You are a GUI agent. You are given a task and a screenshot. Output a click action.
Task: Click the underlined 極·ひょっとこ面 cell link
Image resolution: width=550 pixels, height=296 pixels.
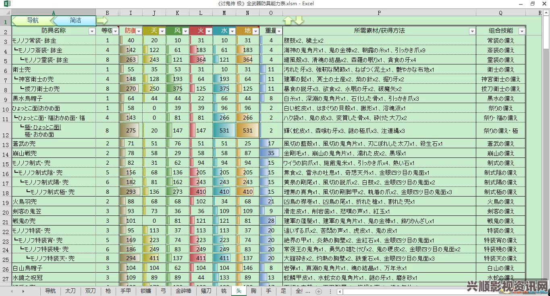(42, 127)
